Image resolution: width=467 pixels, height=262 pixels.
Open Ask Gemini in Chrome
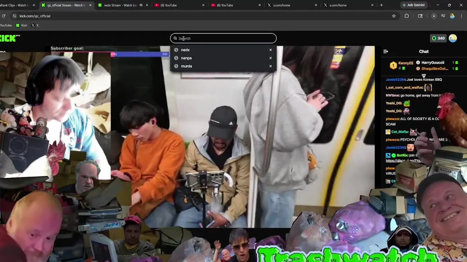pyautogui.click(x=413, y=5)
